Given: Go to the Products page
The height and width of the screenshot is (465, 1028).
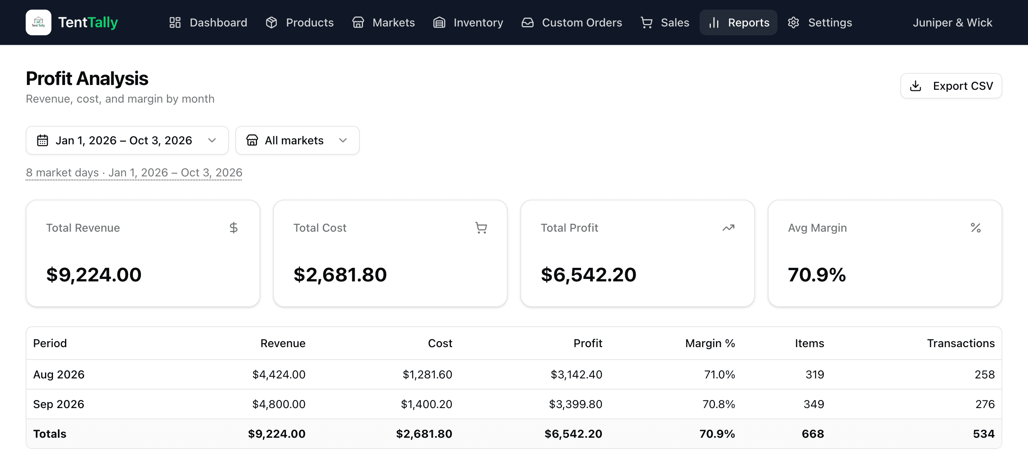Looking at the screenshot, I should tap(300, 22).
